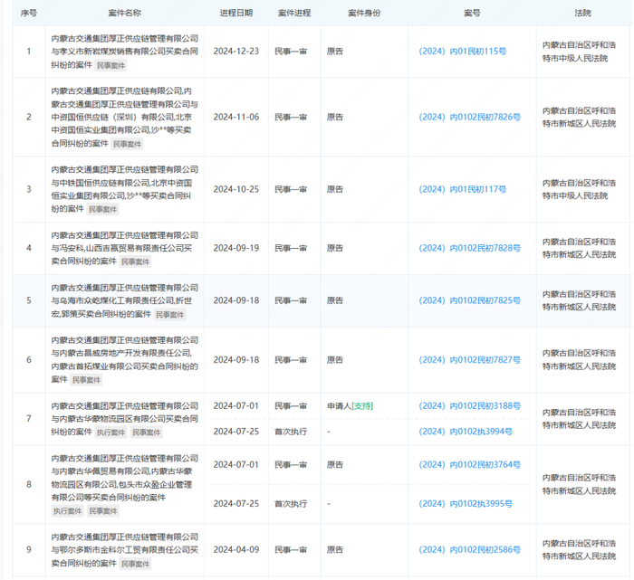
Task: Open case link (2024)内01民初117号
Action: [x=462, y=189]
